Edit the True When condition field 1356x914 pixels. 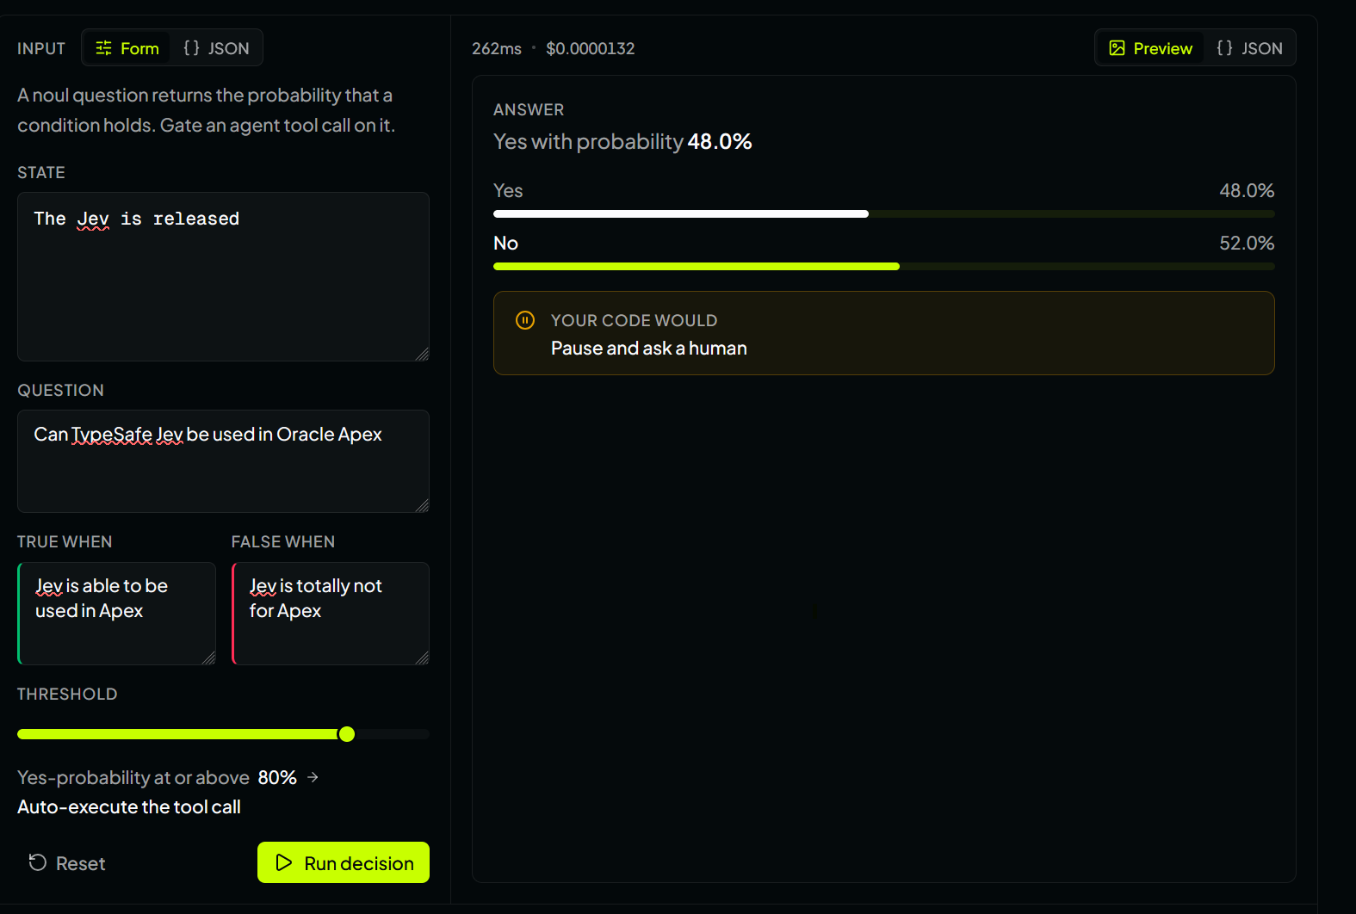(117, 614)
